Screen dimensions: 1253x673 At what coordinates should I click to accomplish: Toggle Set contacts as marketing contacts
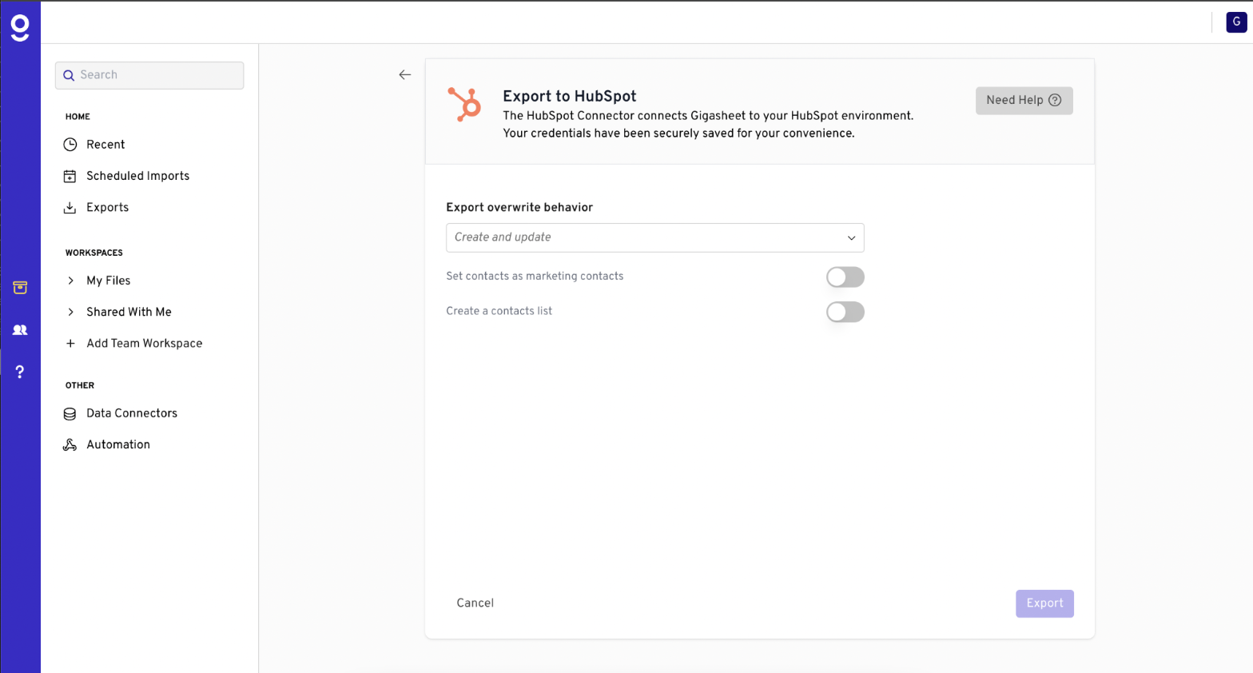point(845,277)
